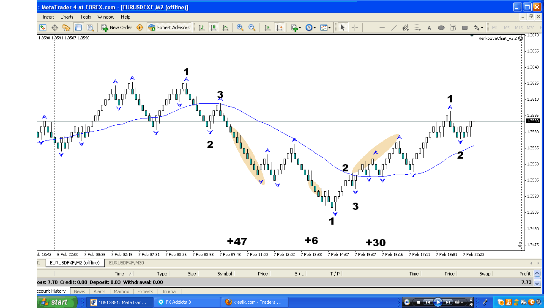Toggle chart shift icon
544x308 pixels.
279,27
